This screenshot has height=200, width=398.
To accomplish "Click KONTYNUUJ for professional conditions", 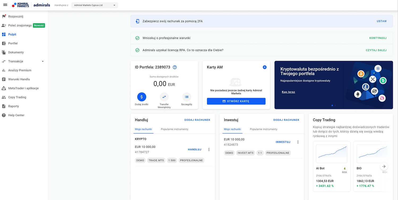I will (x=378, y=38).
